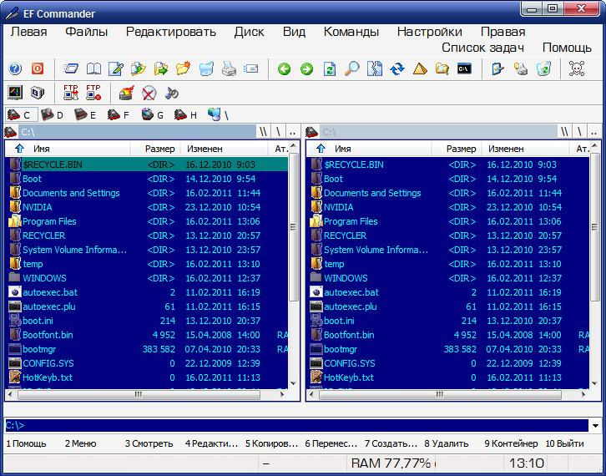Click the skull and crossbones icon

pos(577,69)
